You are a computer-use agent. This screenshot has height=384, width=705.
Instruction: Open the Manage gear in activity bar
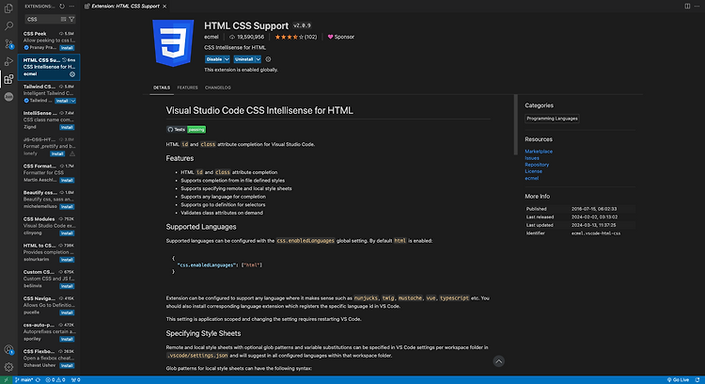[x=8, y=367]
